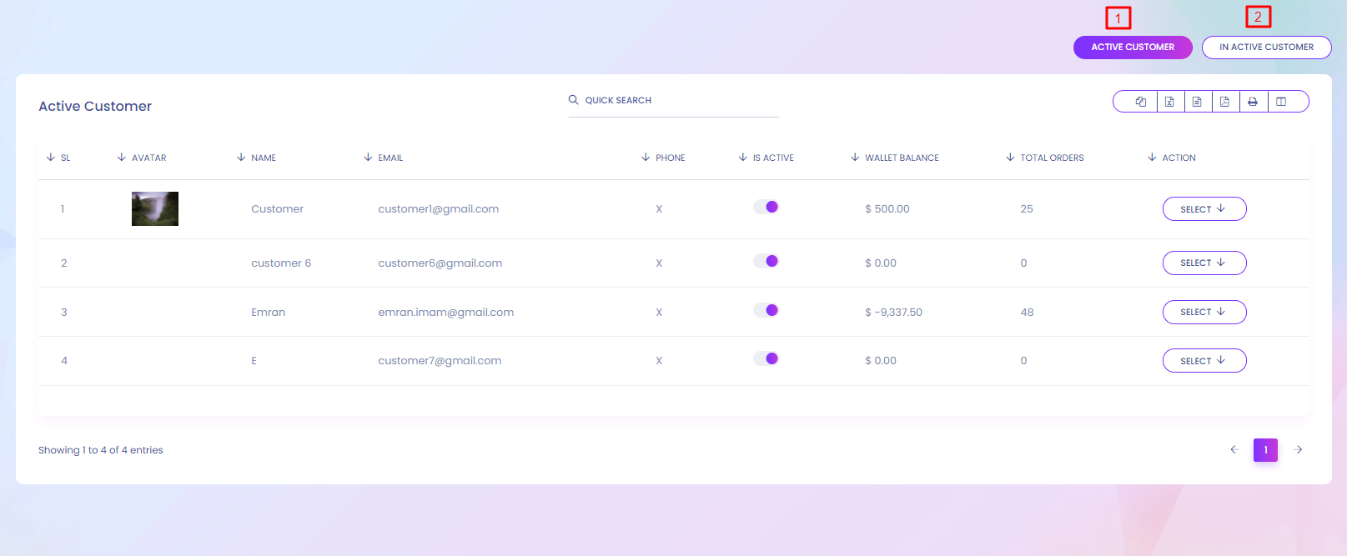Open column visibility options
The height and width of the screenshot is (556, 1347).
click(x=1281, y=102)
